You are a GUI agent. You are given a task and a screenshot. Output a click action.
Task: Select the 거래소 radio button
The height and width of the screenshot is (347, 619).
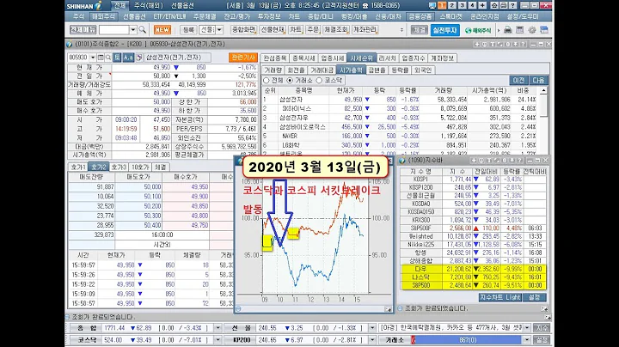pos(290,80)
